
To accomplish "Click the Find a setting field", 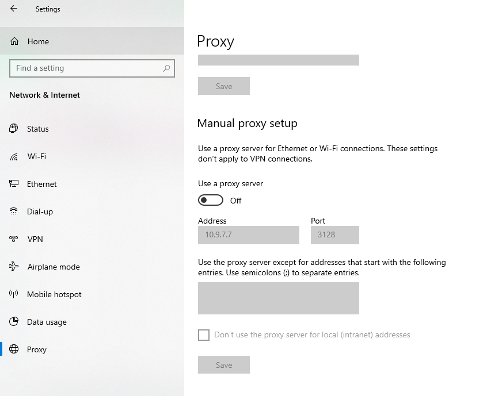I will coord(92,68).
